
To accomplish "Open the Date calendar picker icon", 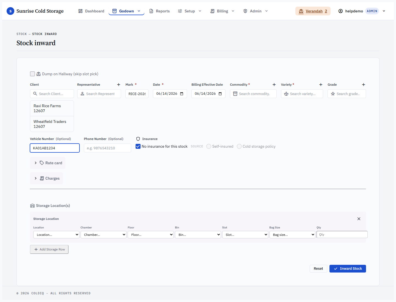I will 182,94.
